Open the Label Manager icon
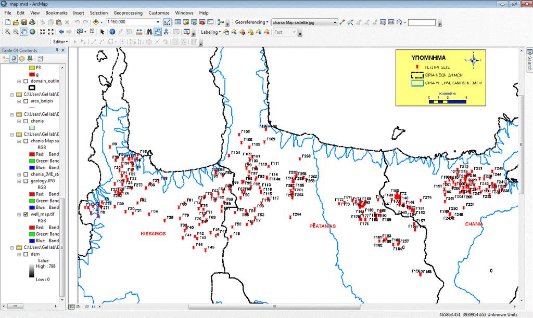This screenshot has height=318, width=533. click(x=226, y=32)
